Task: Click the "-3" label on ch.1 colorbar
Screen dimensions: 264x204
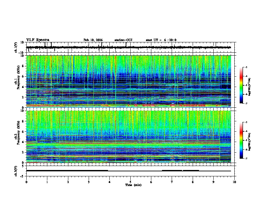Action: click(x=246, y=67)
